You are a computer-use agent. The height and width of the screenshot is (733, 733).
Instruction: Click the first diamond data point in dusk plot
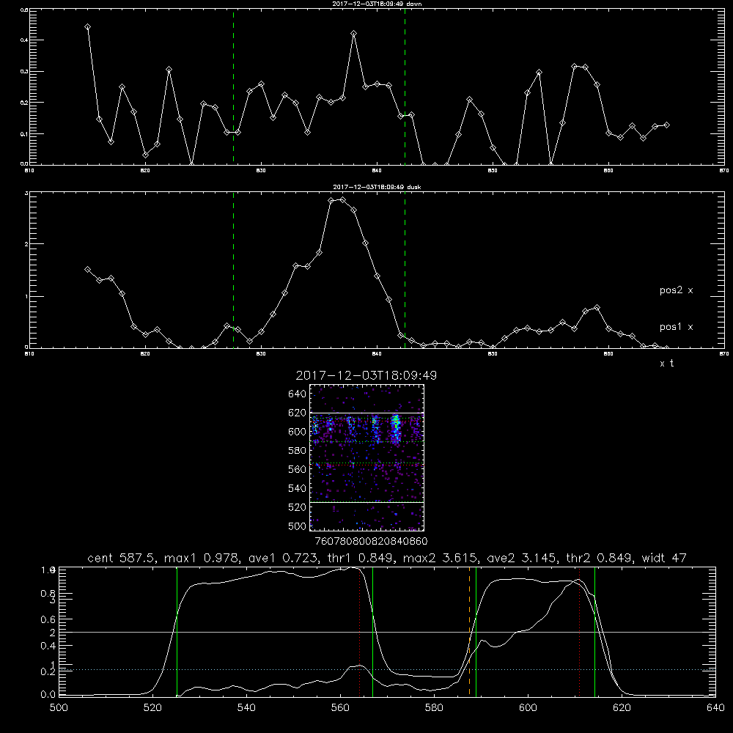[x=87, y=269]
